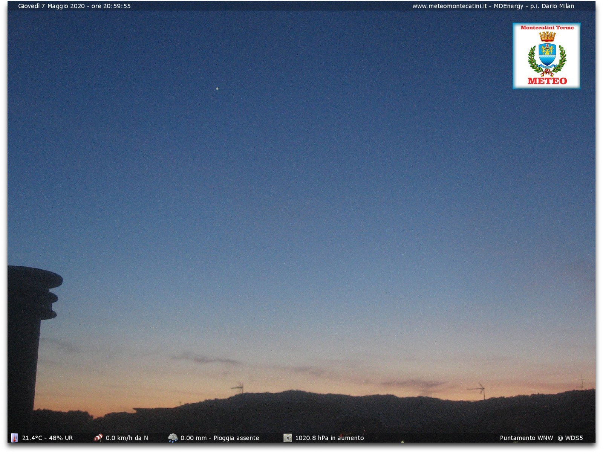Click 'Puntamento WNW @ WDS5' camera label
The image size is (603, 452).
(541, 438)
